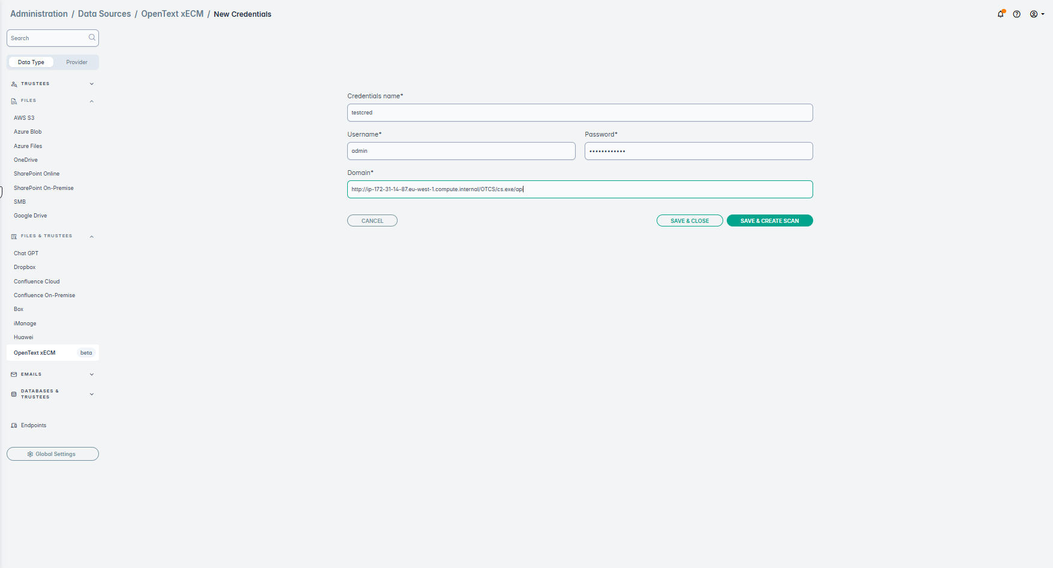The height and width of the screenshot is (568, 1053).
Task: Switch to the Provider toggle option
Action: pos(77,62)
